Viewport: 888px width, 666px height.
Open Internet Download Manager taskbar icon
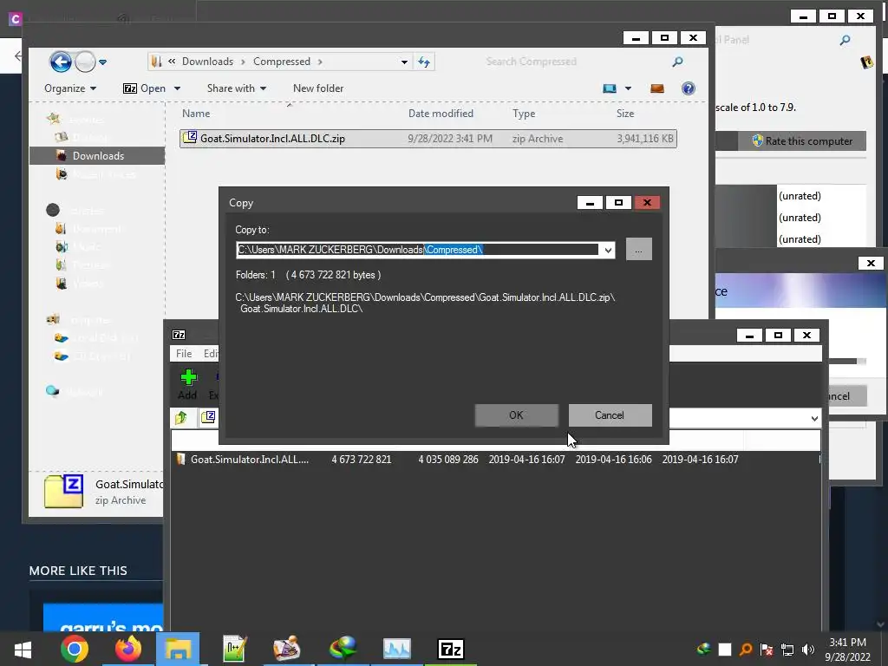(343, 649)
